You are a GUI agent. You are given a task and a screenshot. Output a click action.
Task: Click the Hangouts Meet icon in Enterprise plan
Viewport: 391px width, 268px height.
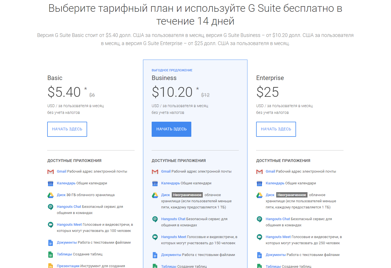[259, 237]
